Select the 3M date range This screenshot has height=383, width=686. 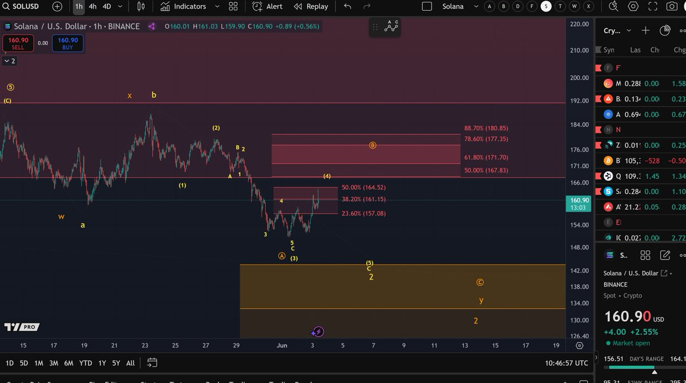click(x=54, y=363)
